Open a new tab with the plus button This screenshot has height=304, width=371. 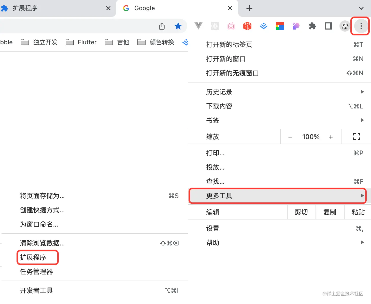tap(249, 8)
